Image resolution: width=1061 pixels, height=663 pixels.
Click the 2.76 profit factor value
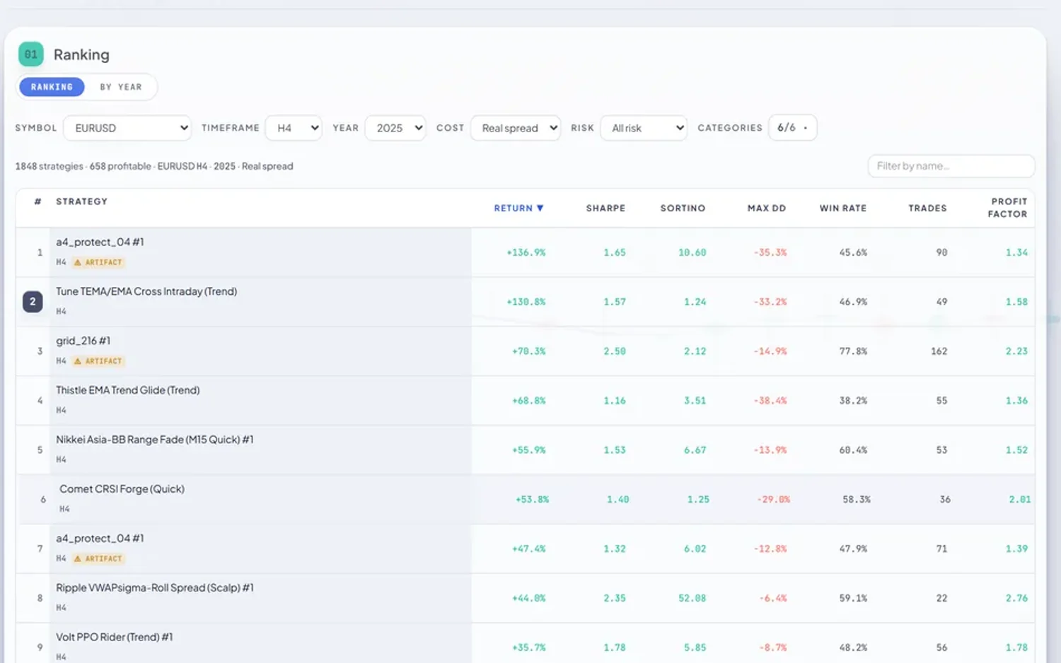tap(1016, 599)
